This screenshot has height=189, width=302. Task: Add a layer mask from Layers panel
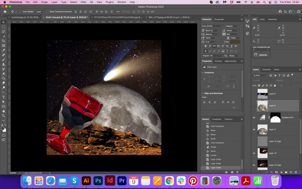(x=276, y=172)
